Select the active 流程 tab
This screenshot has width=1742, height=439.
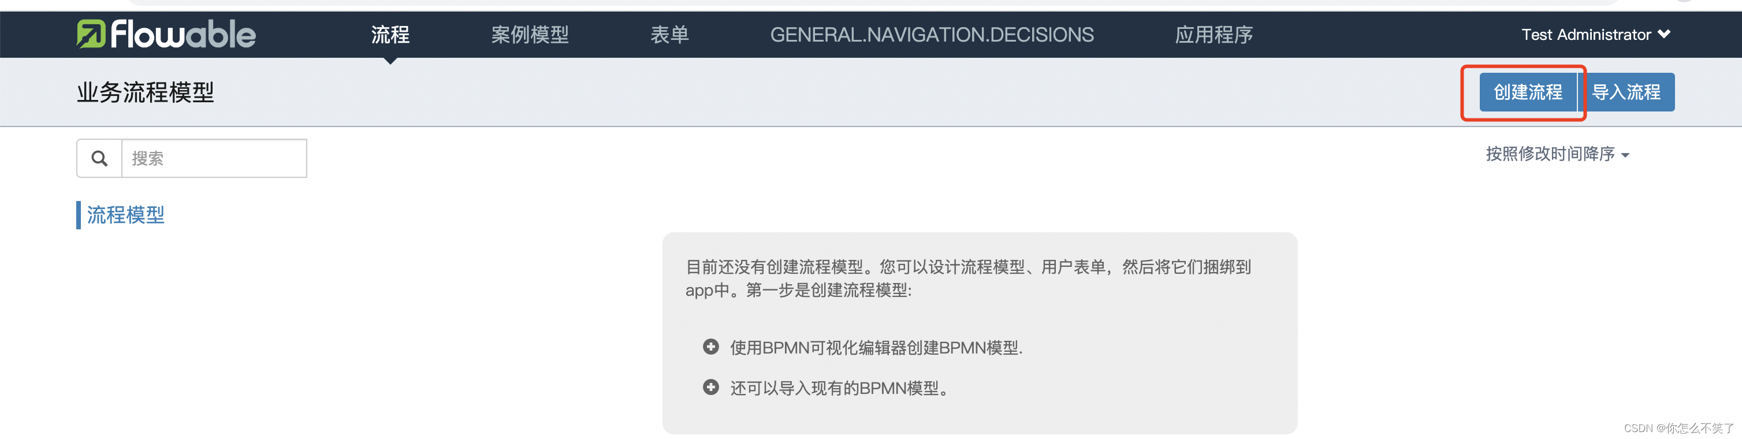(x=390, y=35)
